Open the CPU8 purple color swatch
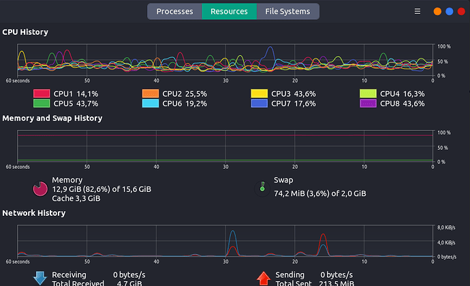The image size is (470, 286). (x=369, y=104)
